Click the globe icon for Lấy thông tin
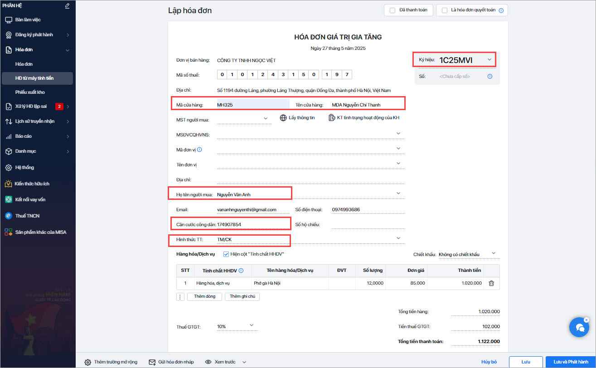Viewport: 596px width, 368px height. coord(283,118)
